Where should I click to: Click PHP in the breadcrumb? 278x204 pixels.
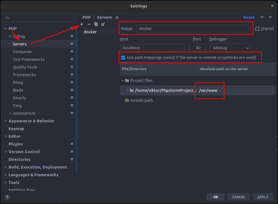87,17
